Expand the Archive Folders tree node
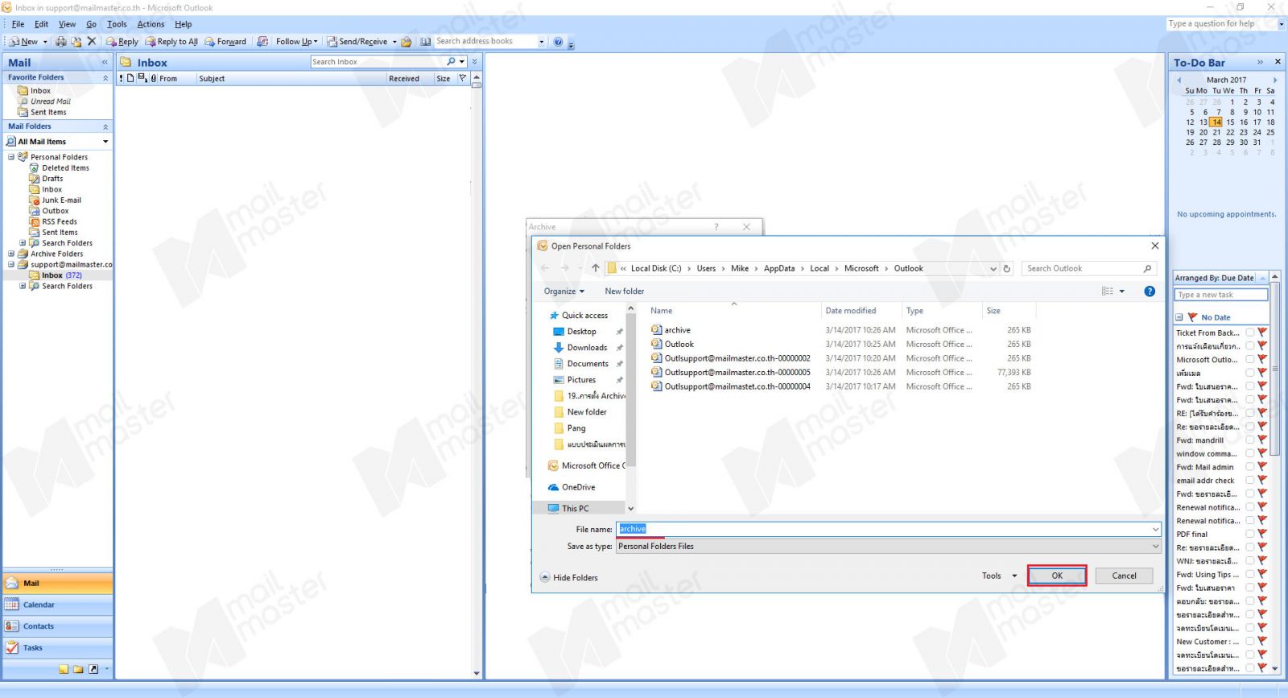 point(11,254)
